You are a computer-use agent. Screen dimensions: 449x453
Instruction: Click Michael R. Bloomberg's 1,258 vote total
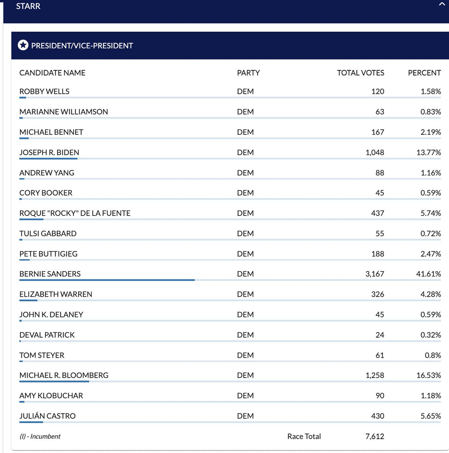click(x=375, y=376)
